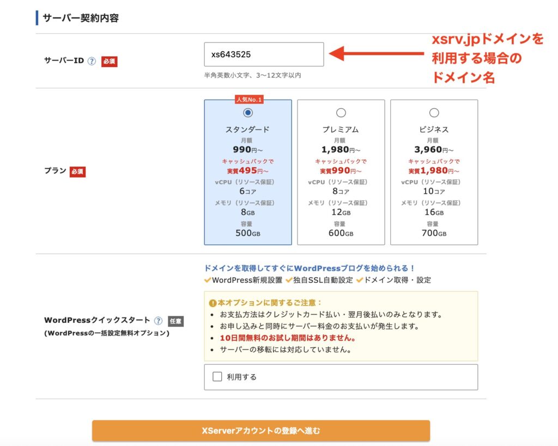Image resolution: width=558 pixels, height=446 pixels.
Task: Click the 実質990円 cashback price on プレミアム
Action: click(x=341, y=170)
